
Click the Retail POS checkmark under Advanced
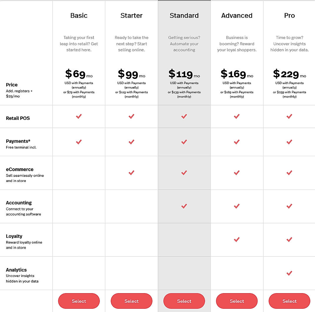(237, 116)
